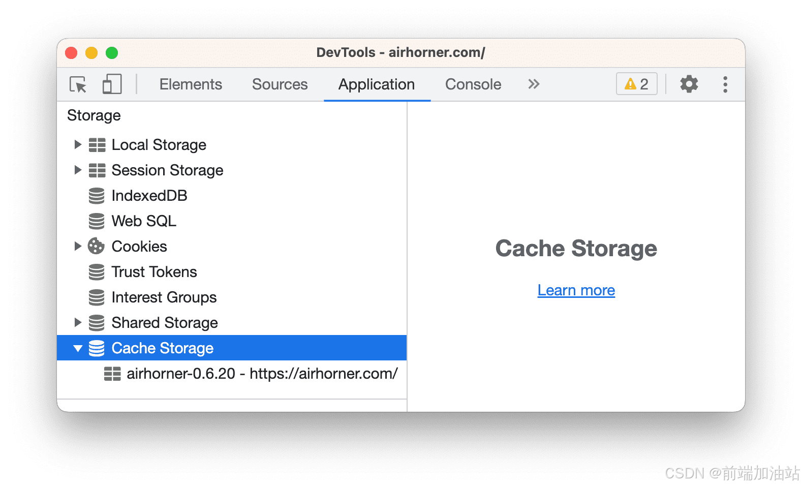Click the airhorner cache table icon
Image resolution: width=802 pixels, height=487 pixels.
tap(112, 374)
